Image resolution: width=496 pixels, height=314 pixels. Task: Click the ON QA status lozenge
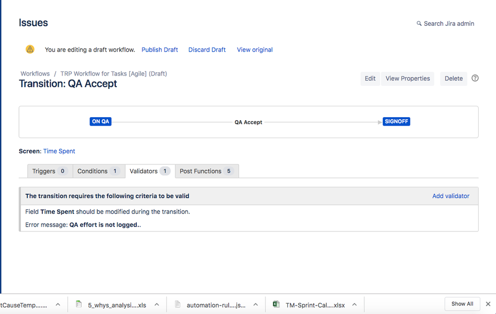100,121
